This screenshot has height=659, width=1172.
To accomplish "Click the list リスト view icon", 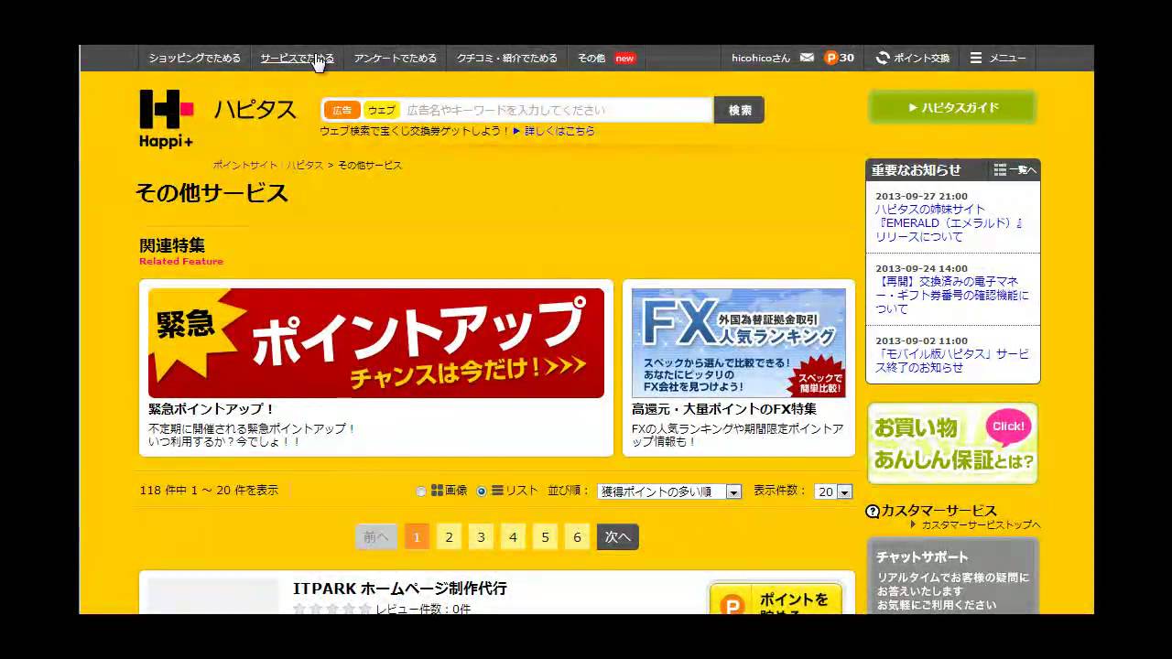I will coord(497,491).
